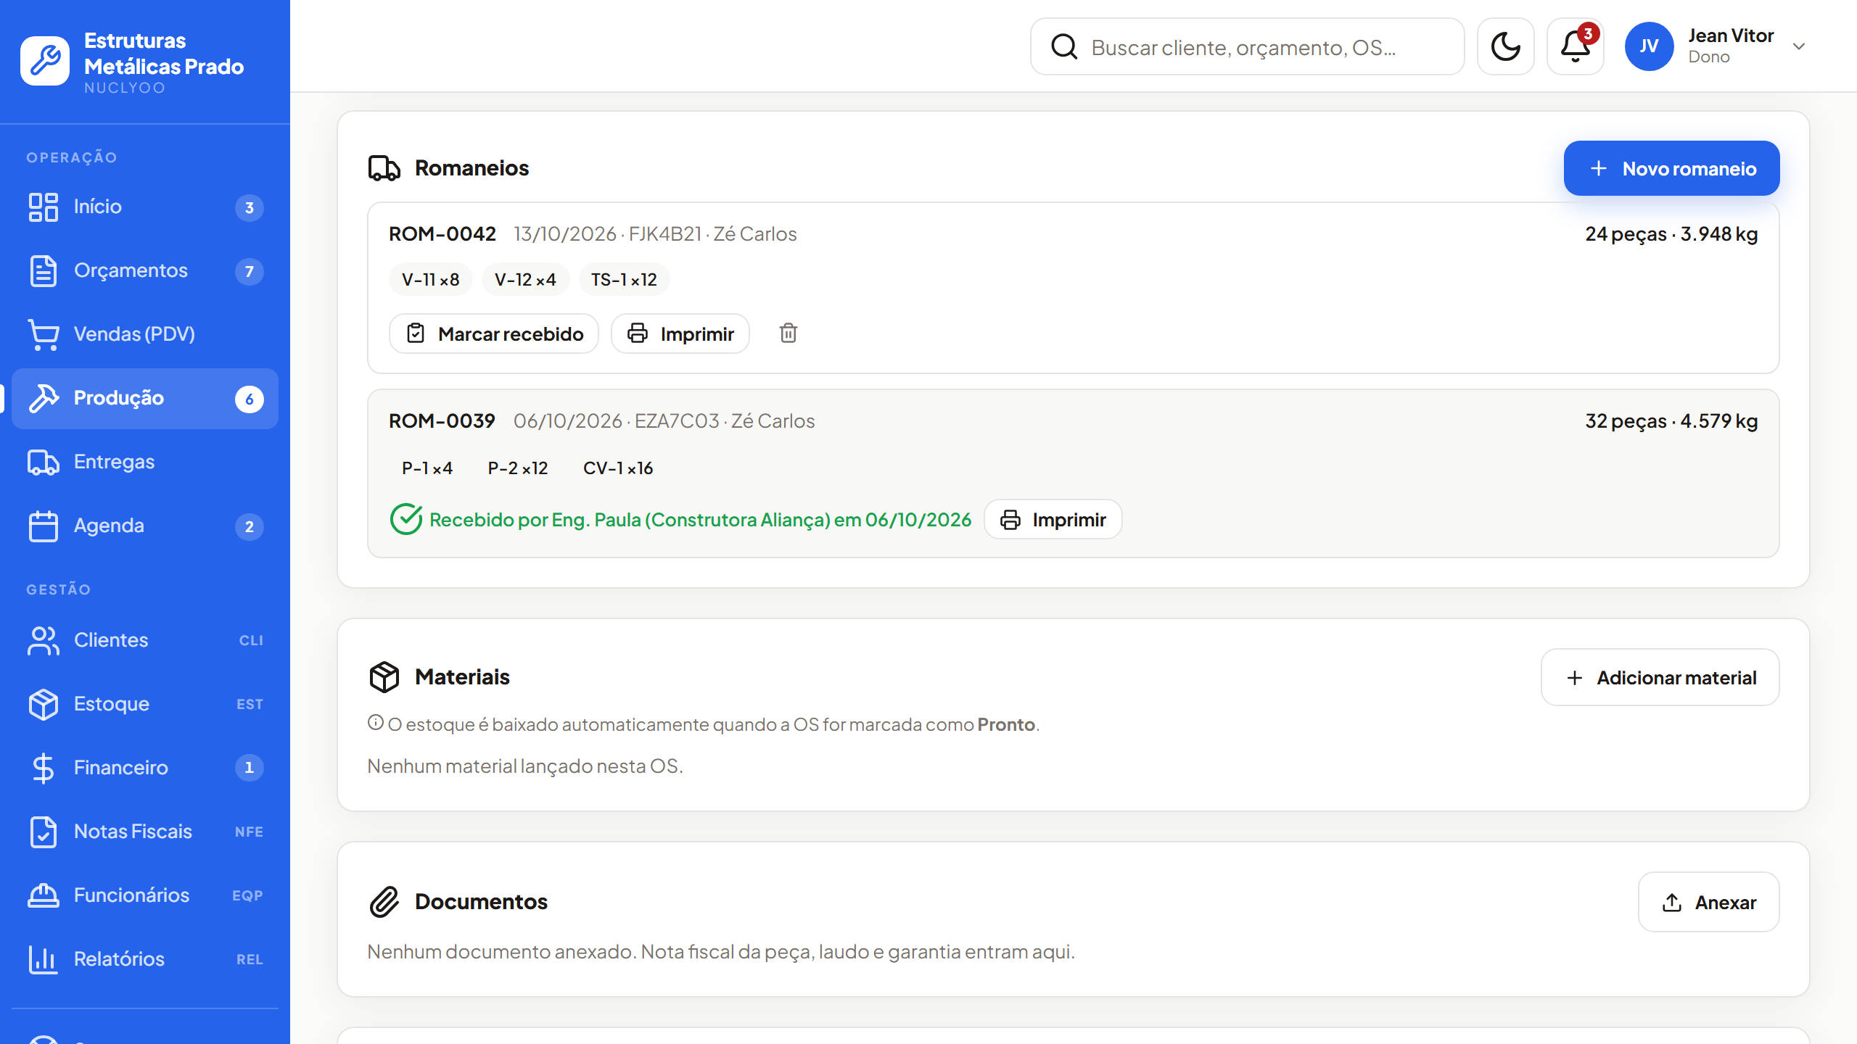The width and height of the screenshot is (1857, 1044).
Task: Expand the Jean Vitor account dropdown chevron
Action: 1799,46
